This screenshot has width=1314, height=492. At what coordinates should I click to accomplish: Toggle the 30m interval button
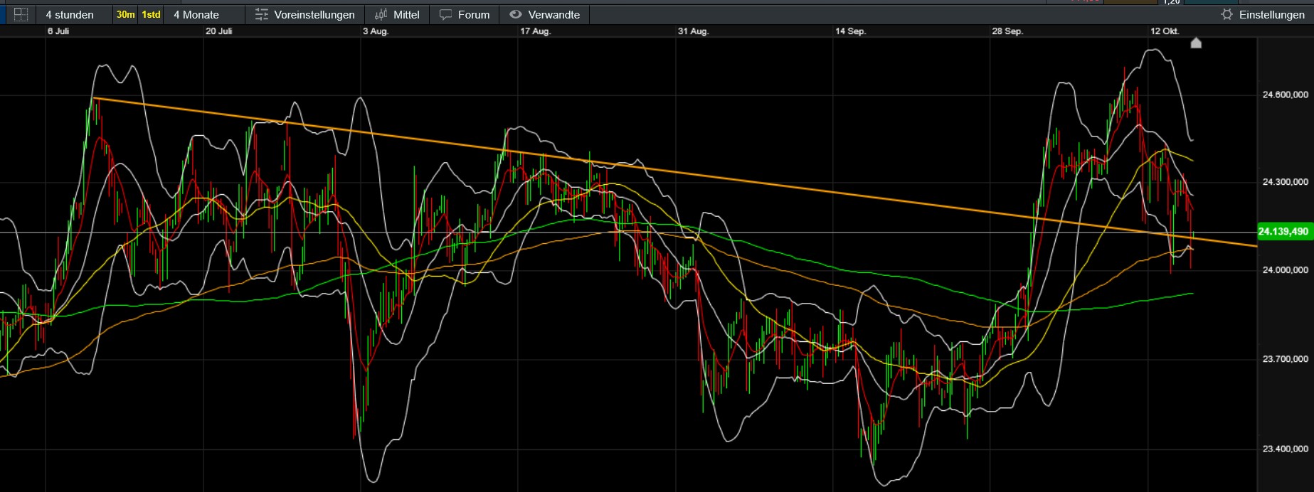click(125, 14)
